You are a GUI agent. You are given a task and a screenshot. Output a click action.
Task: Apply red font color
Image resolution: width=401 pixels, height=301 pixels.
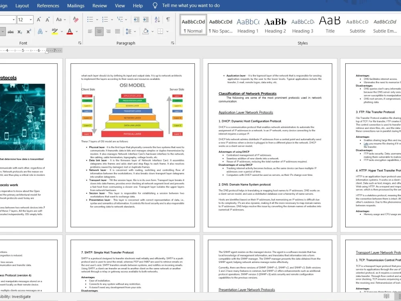pyautogui.click(x=69, y=31)
